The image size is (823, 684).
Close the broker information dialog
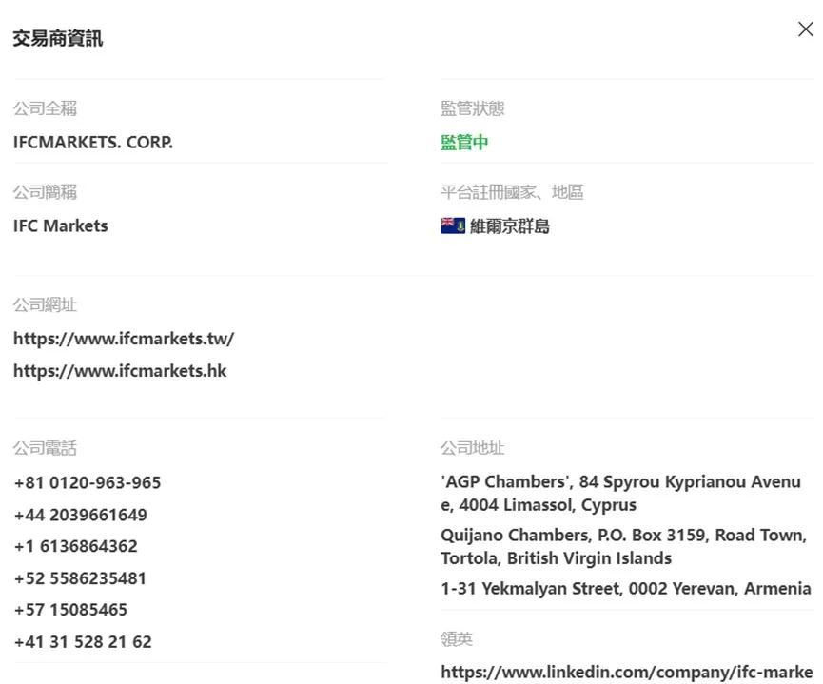805,29
